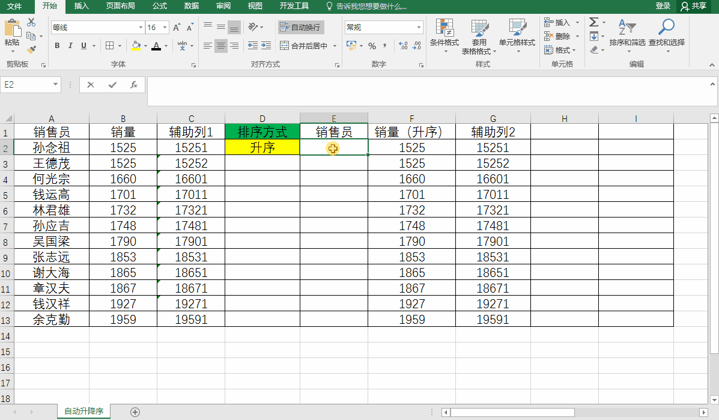This screenshot has height=420, width=719.
Task: Cancel the formula bar entry (X)
Action: point(90,84)
